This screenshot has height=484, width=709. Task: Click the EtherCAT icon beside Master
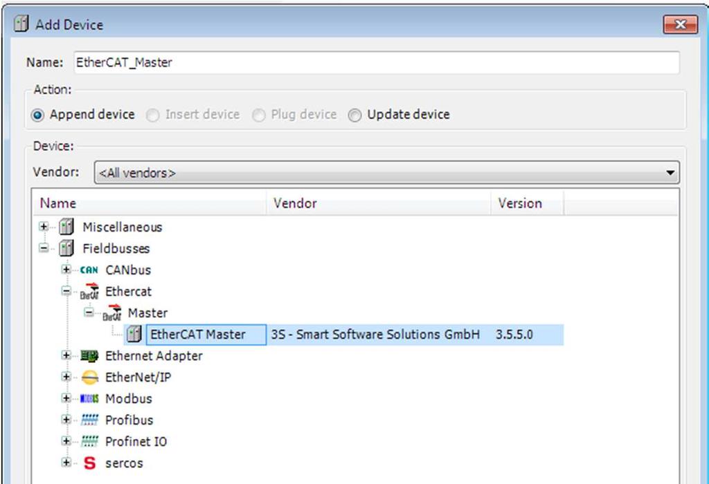click(111, 313)
